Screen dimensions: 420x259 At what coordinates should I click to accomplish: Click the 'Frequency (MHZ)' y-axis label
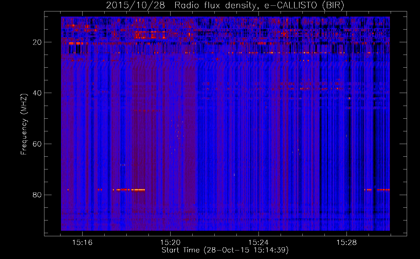pos(24,124)
